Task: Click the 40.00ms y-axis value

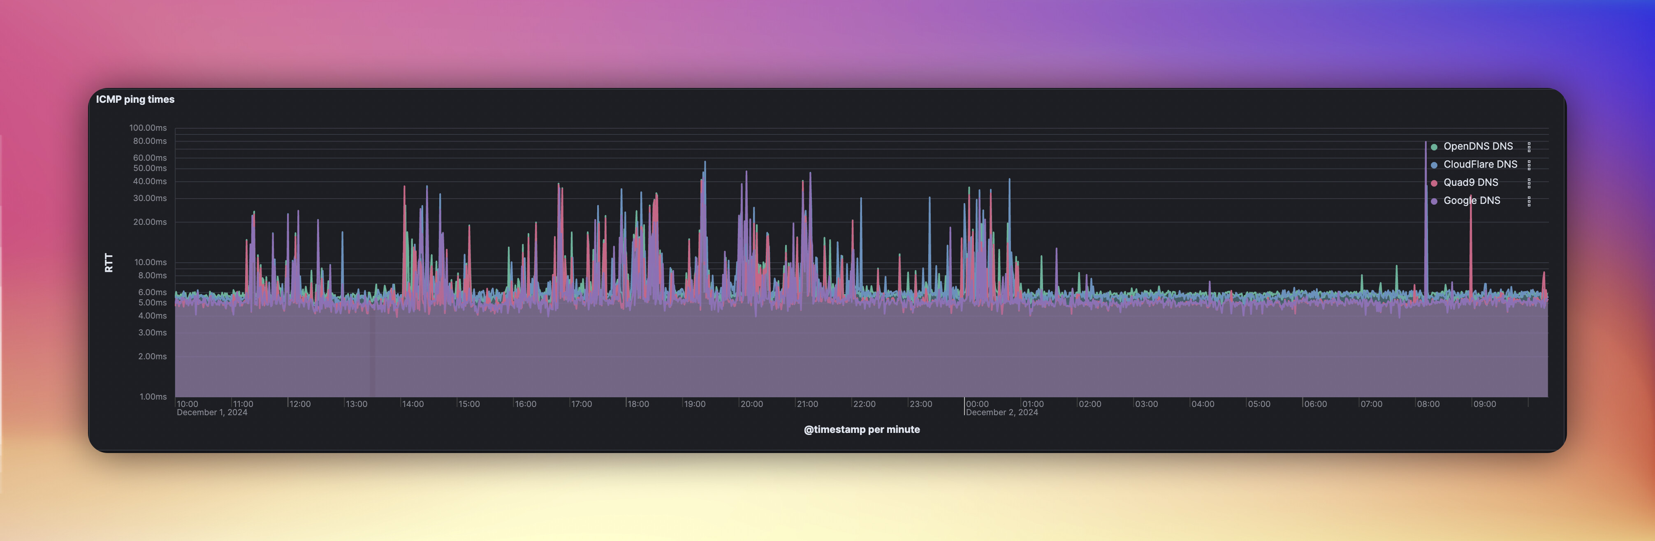Action: point(150,181)
